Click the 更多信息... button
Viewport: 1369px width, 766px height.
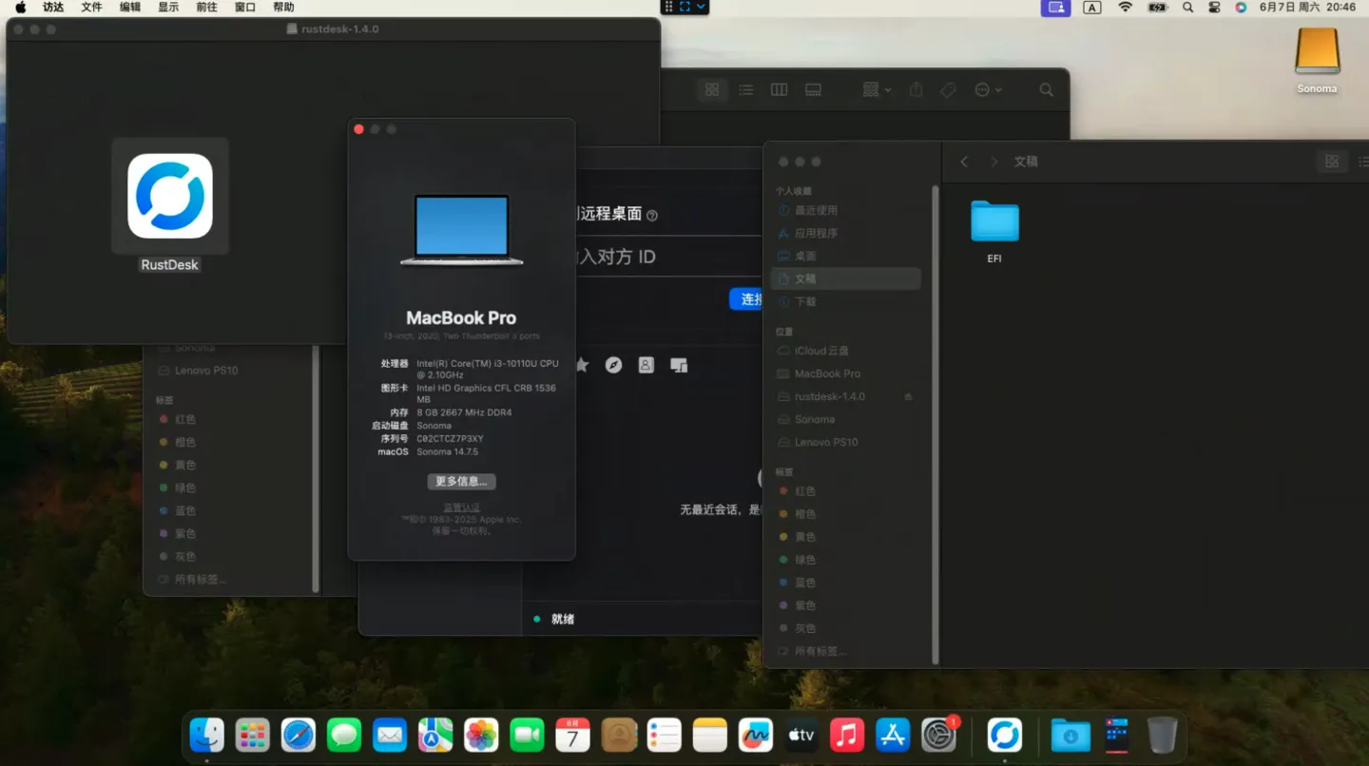(461, 481)
